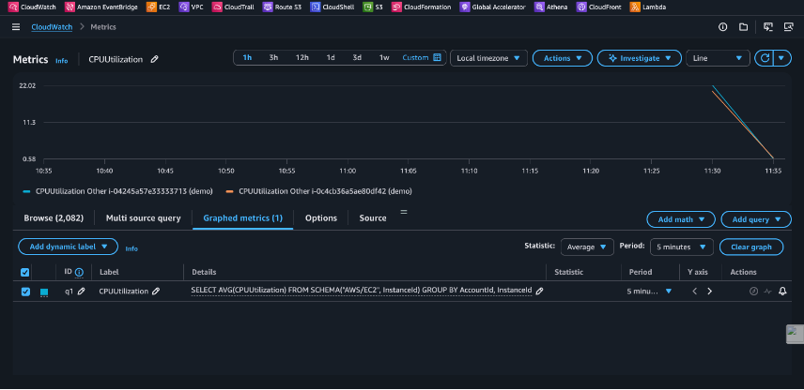Create alarm bell icon for q1

pos(782,292)
